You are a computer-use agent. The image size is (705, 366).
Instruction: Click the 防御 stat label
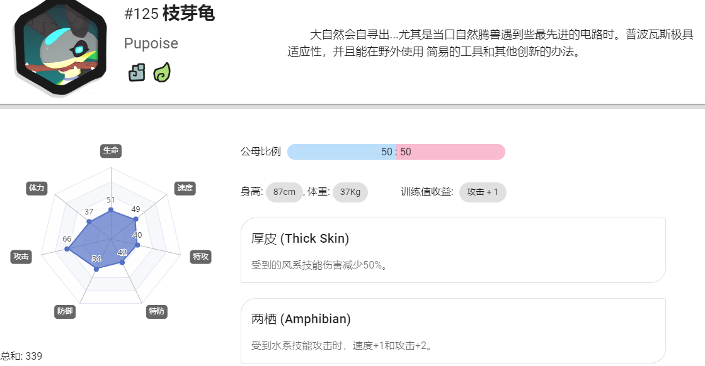(x=65, y=312)
